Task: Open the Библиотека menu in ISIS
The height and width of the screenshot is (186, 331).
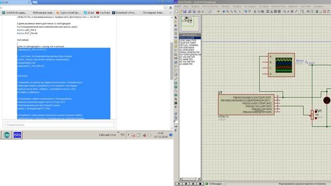Action: (x=278, y=6)
